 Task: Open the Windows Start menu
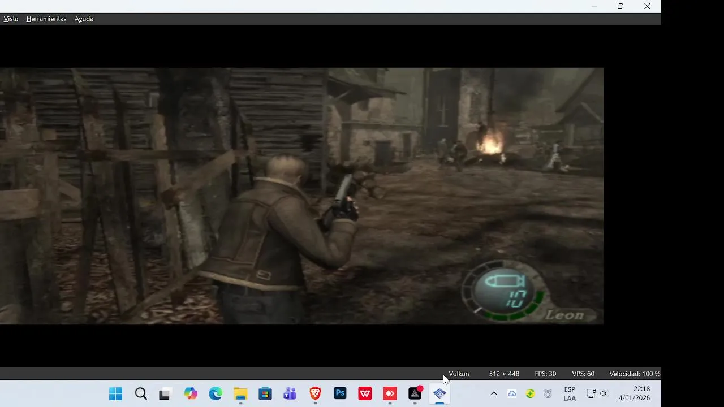(x=115, y=394)
